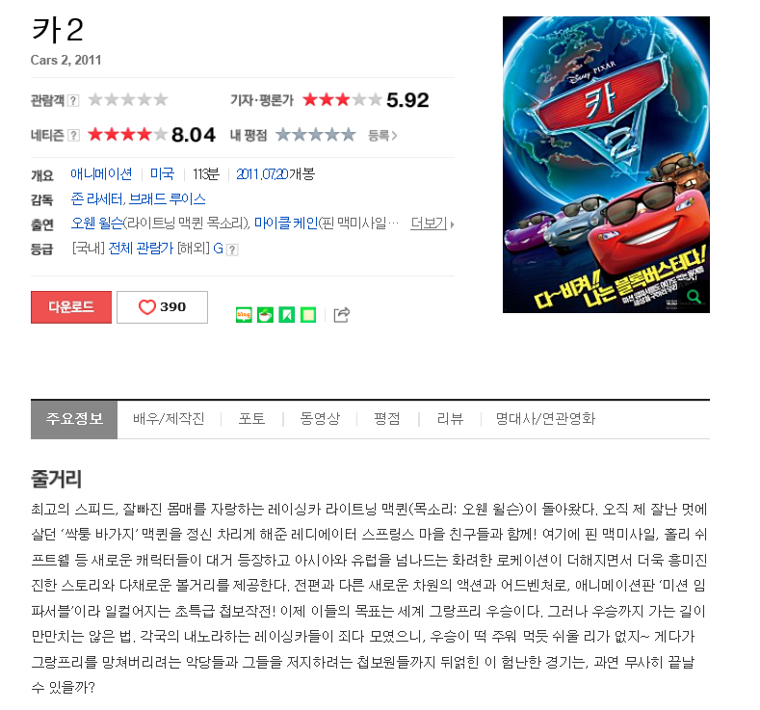Open director link 존 라세터
The width and height of the screenshot is (760, 710).
[x=96, y=199]
